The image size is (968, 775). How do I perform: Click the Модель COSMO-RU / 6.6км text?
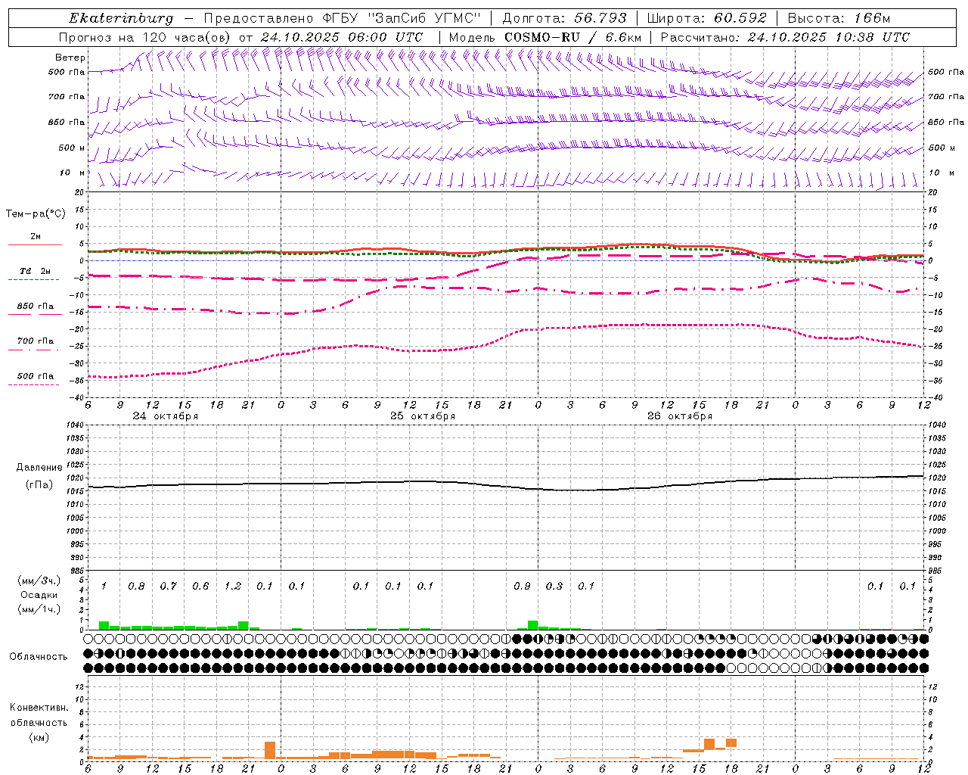(x=544, y=37)
